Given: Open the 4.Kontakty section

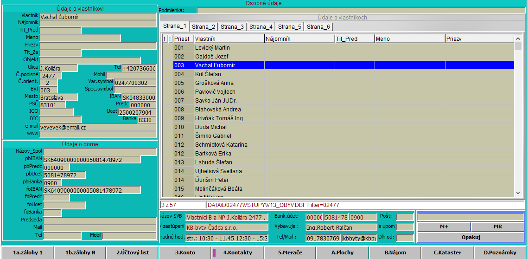Looking at the screenshot, I should click(237, 253).
